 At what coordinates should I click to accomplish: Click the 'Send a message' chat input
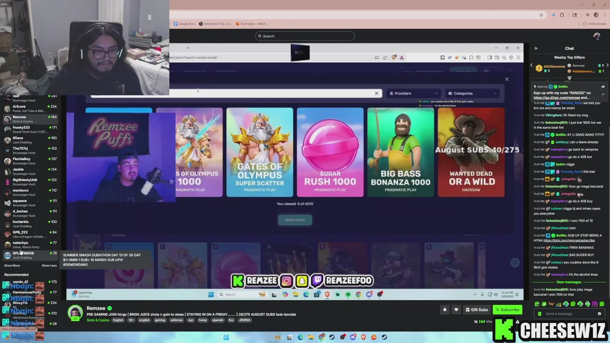point(569,314)
